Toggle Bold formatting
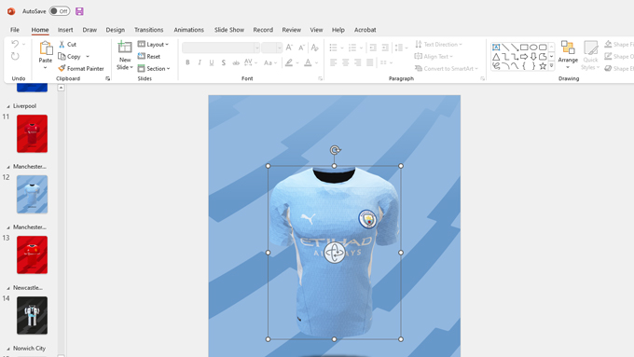The width and height of the screenshot is (634, 357). click(x=187, y=62)
